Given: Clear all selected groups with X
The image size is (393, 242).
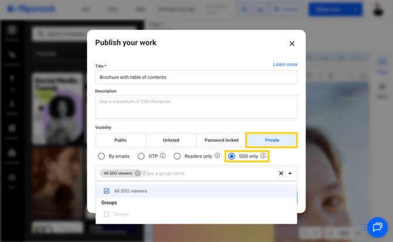Looking at the screenshot, I should coord(281,173).
